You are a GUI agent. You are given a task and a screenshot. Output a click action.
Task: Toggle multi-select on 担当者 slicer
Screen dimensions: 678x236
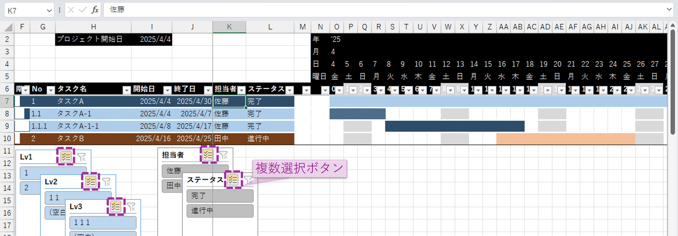[208, 155]
